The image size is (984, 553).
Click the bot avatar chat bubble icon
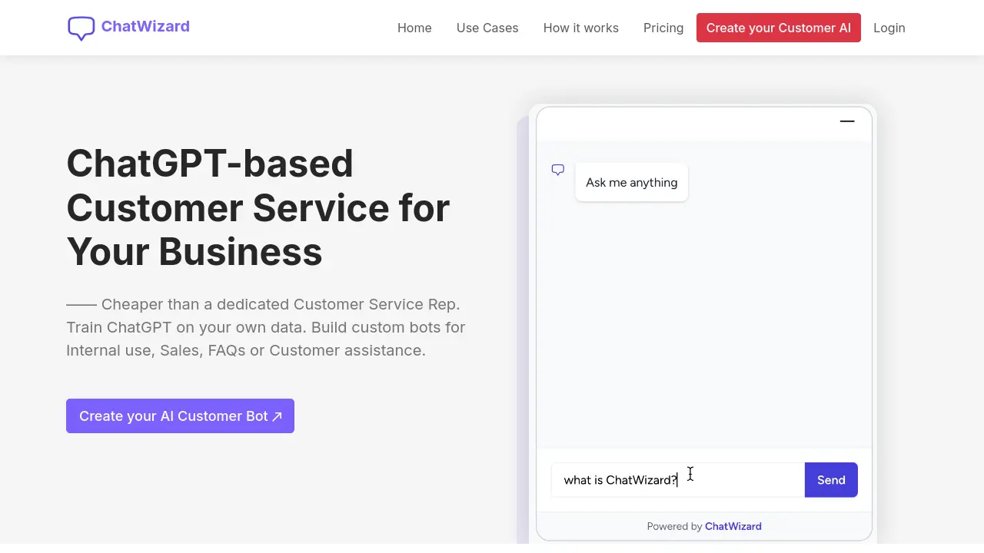click(x=558, y=170)
